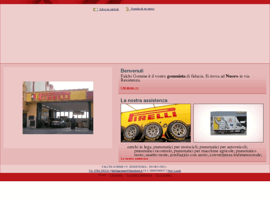Click the falchigomme@tiscalinet.it email link
This screenshot has width=270, height=202.
(x=127, y=171)
